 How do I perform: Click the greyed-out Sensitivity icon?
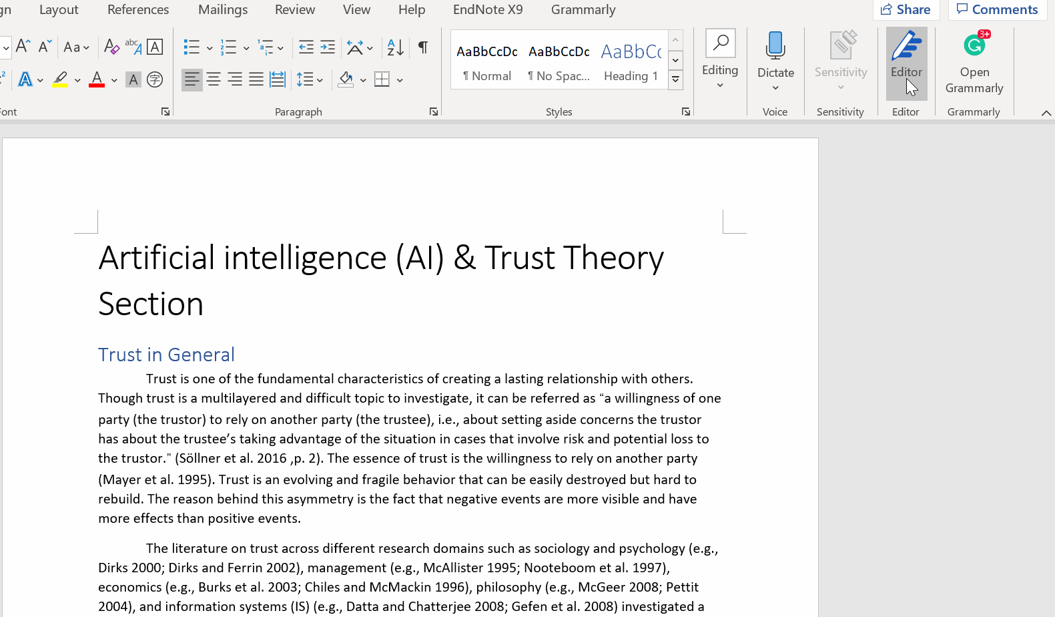841,45
